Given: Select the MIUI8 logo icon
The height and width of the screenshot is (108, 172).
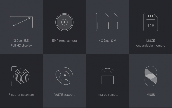Looking at the screenshot, I should (151, 76).
